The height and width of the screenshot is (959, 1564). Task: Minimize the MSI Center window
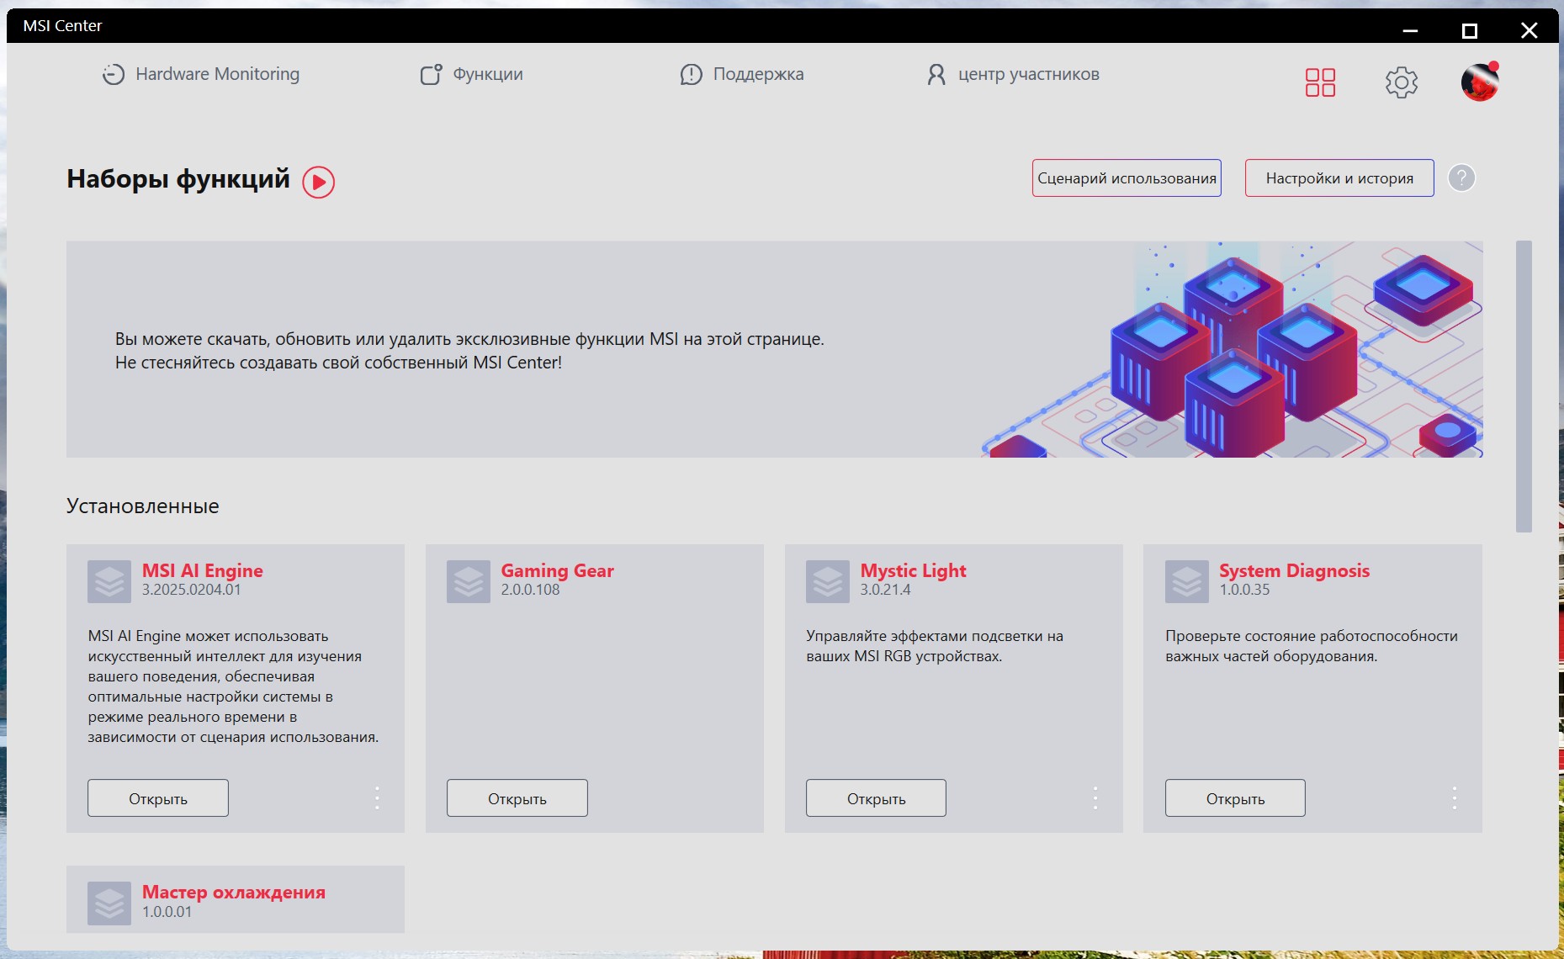coord(1411,31)
